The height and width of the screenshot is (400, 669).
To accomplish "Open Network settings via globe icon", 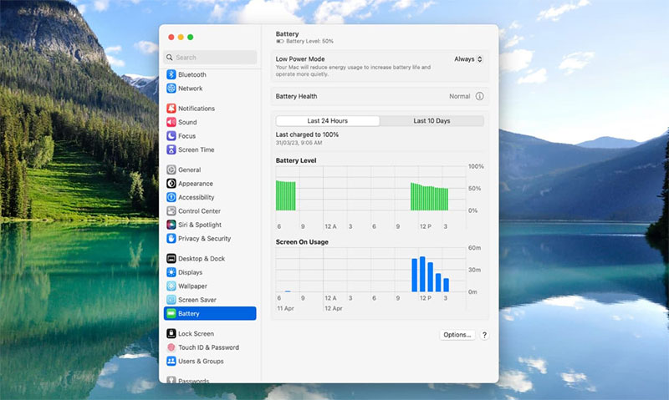I will [171, 89].
